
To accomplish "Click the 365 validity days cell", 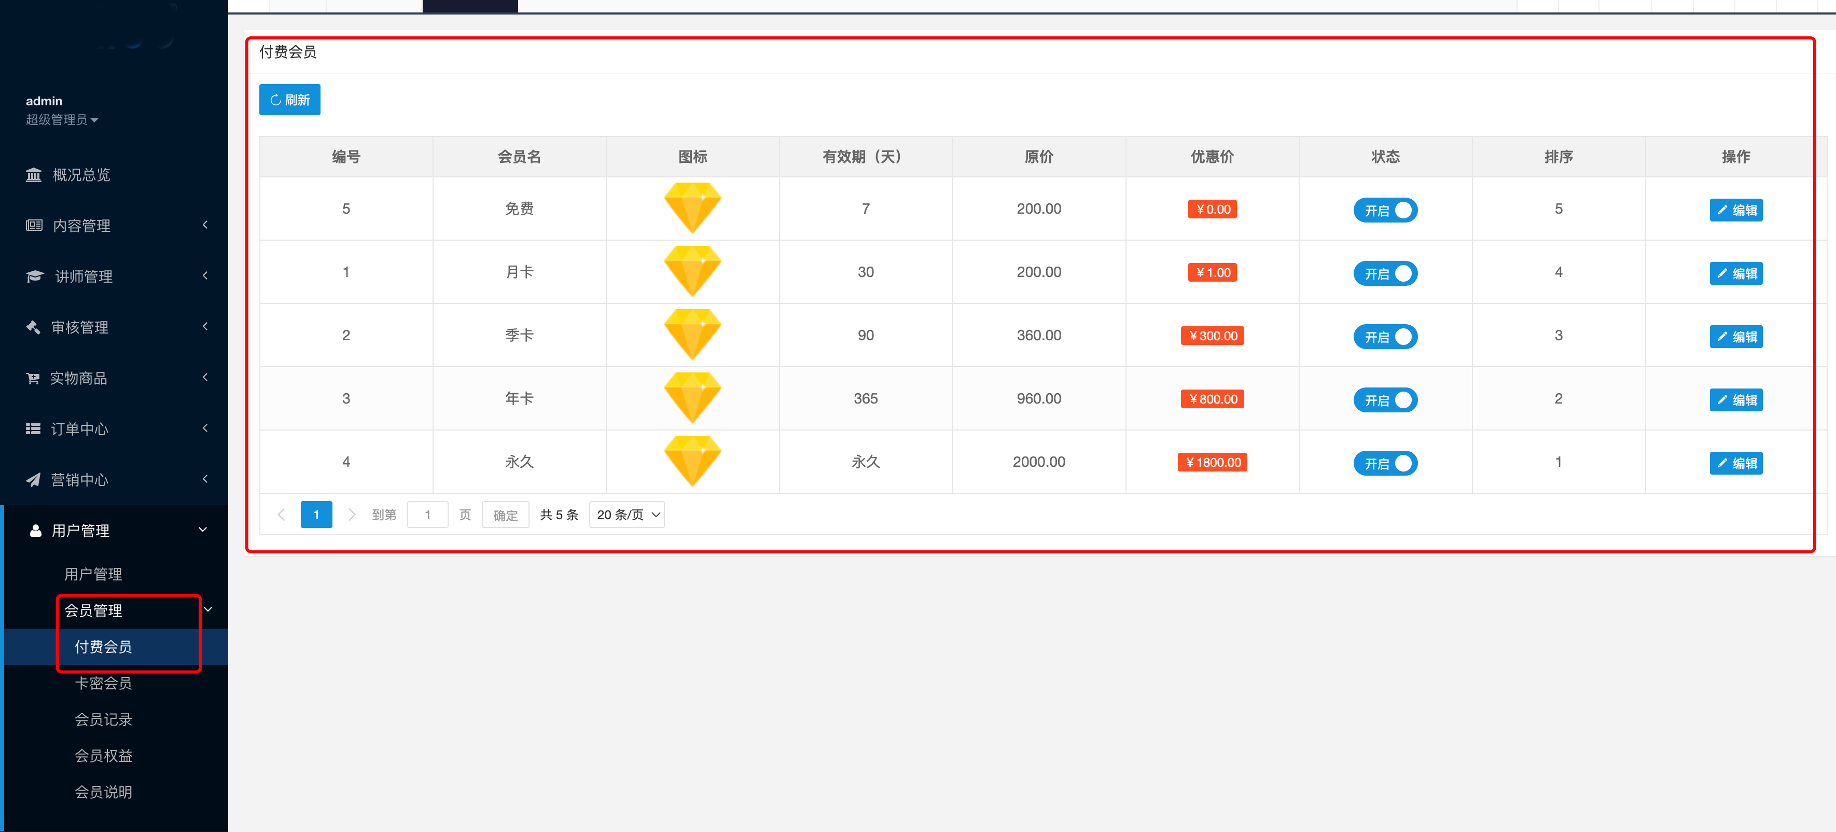I will (865, 398).
